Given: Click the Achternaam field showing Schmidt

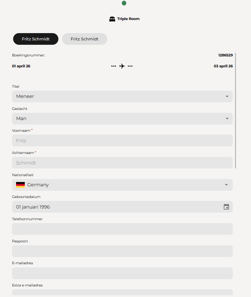Looking at the screenshot, I should 123,163.
